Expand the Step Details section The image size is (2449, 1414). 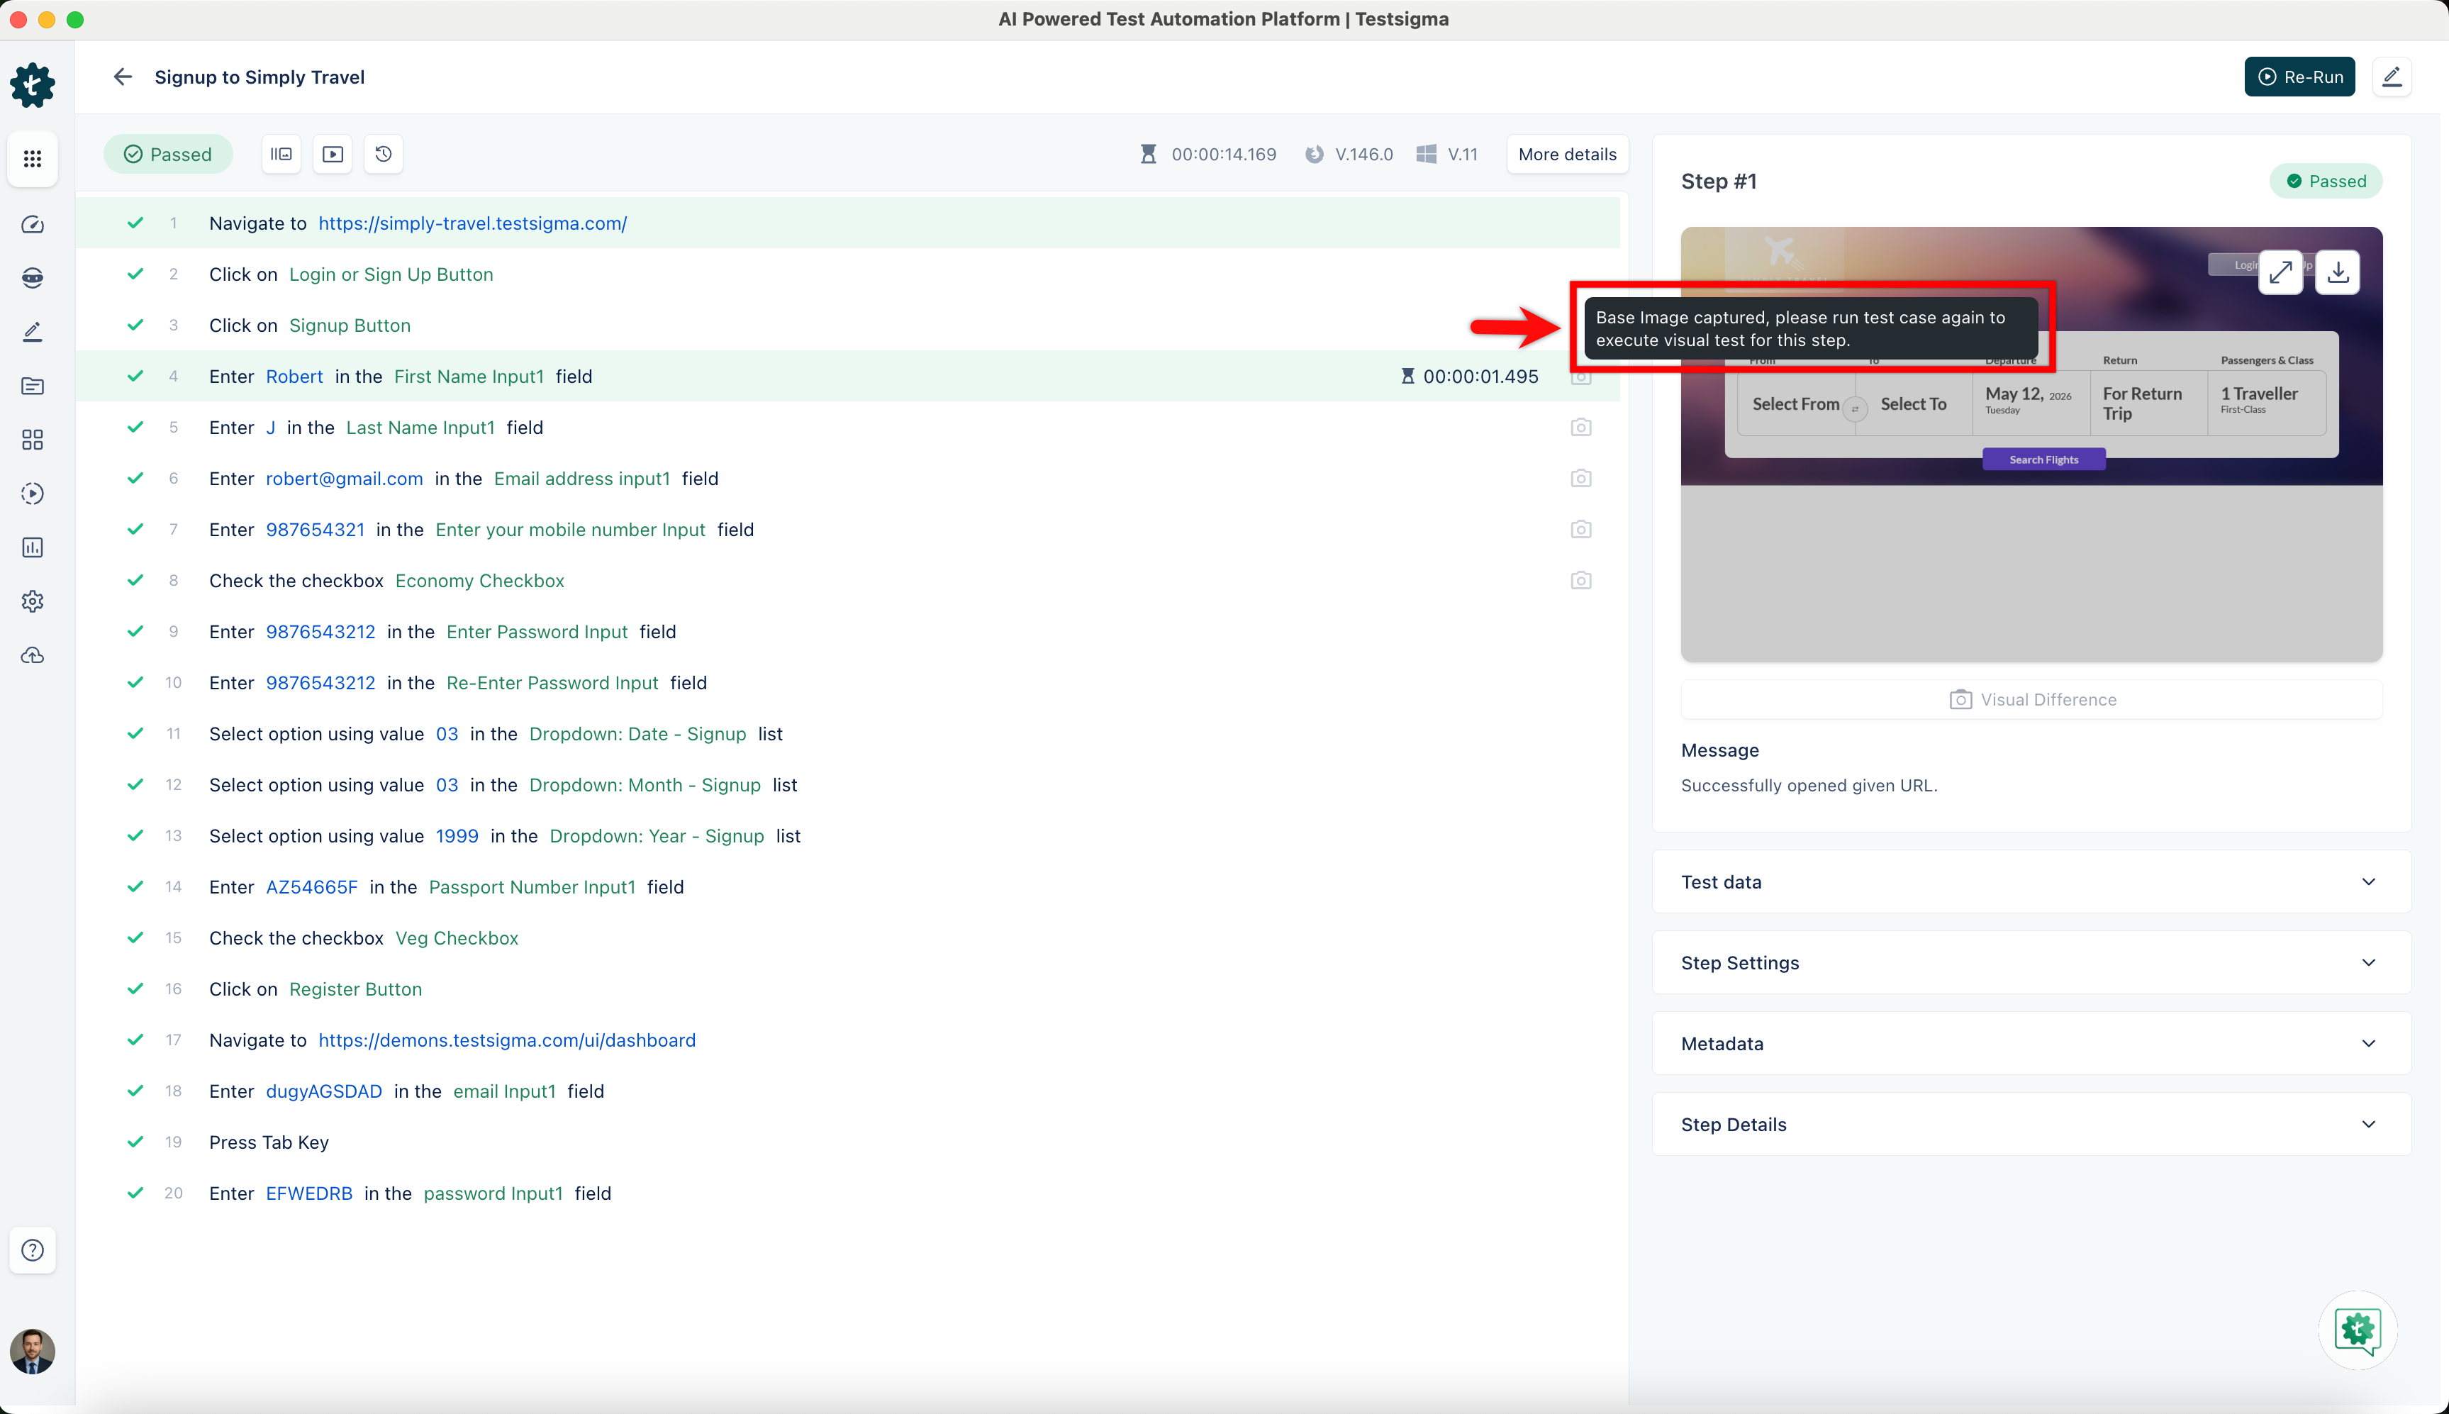(2031, 1125)
